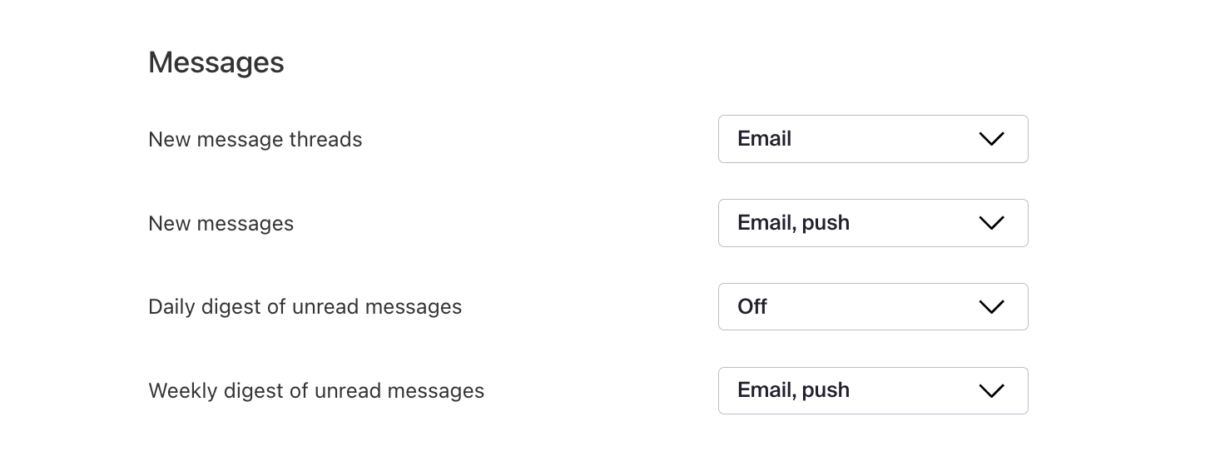Click 'Email, push' value in Weekly digest row
The height and width of the screenshot is (471, 1230).
pos(793,390)
